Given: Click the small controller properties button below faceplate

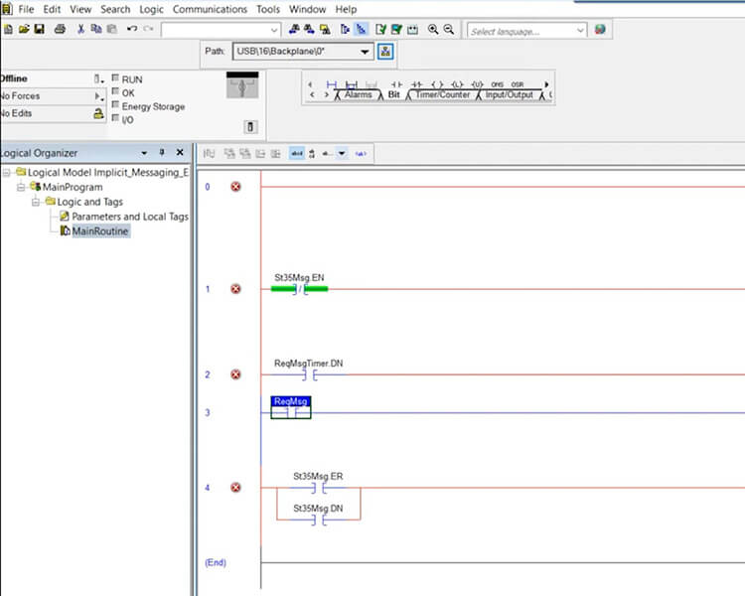Looking at the screenshot, I should (251, 127).
